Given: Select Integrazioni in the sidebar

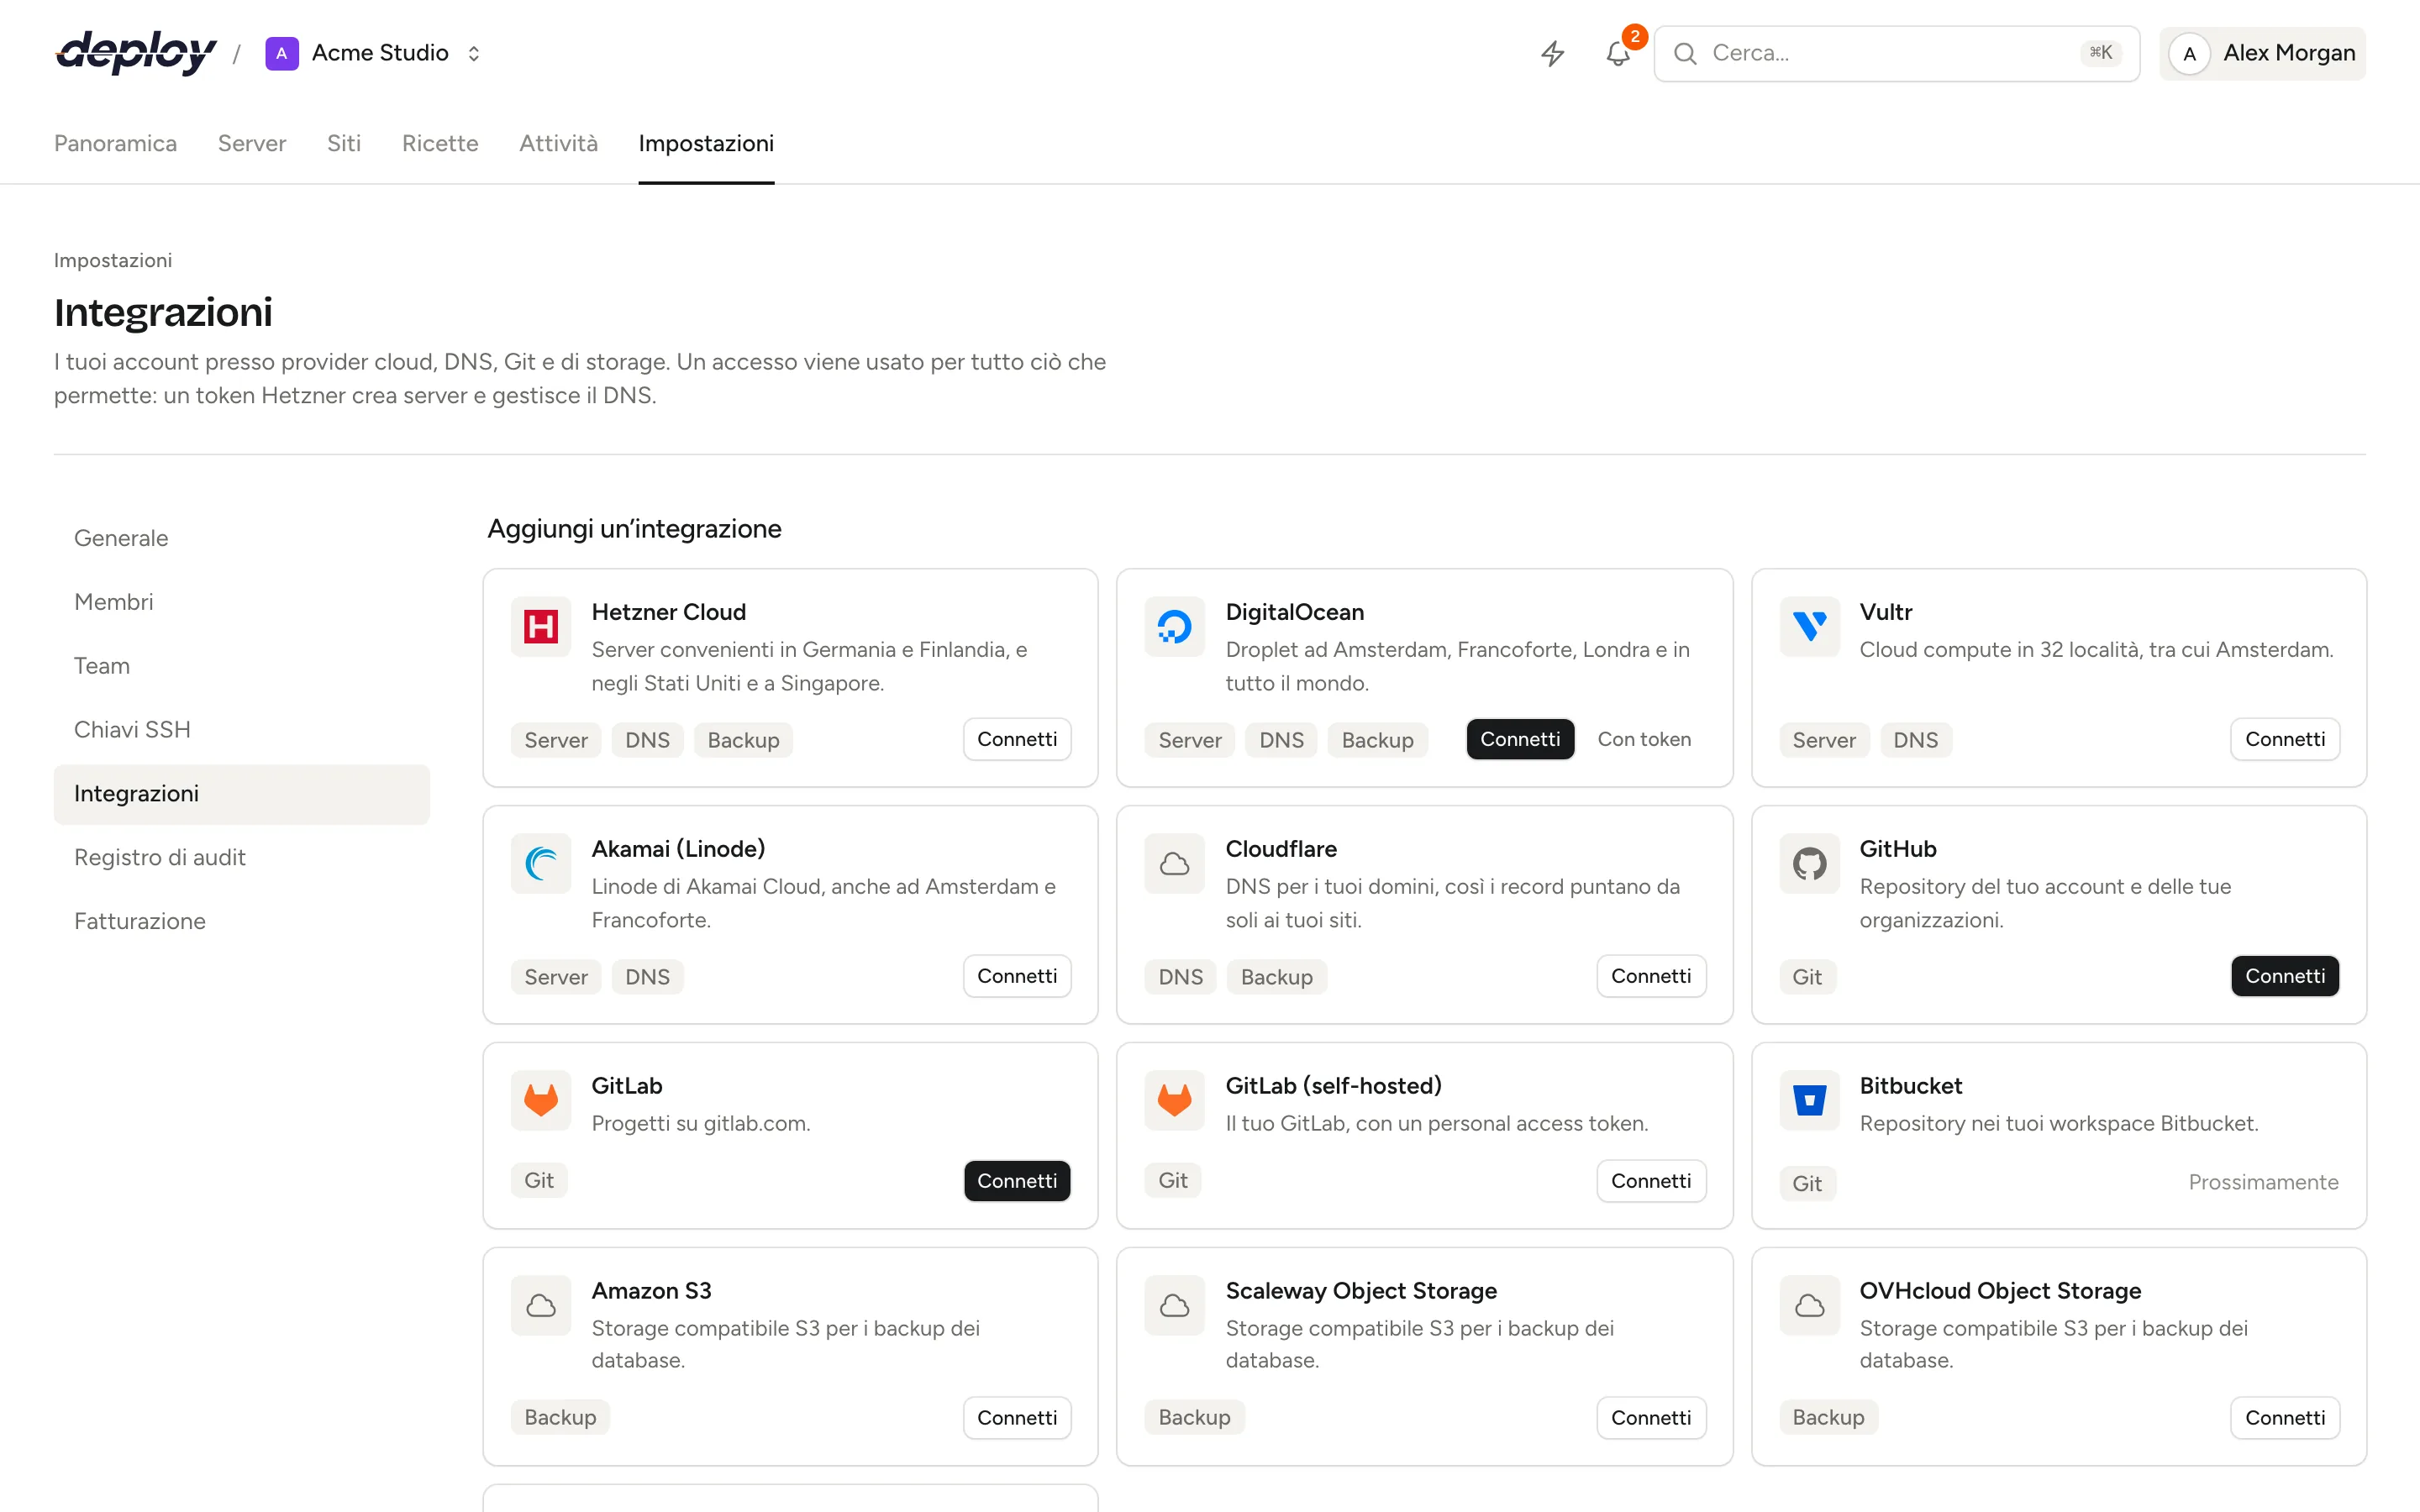Looking at the screenshot, I should [241, 794].
